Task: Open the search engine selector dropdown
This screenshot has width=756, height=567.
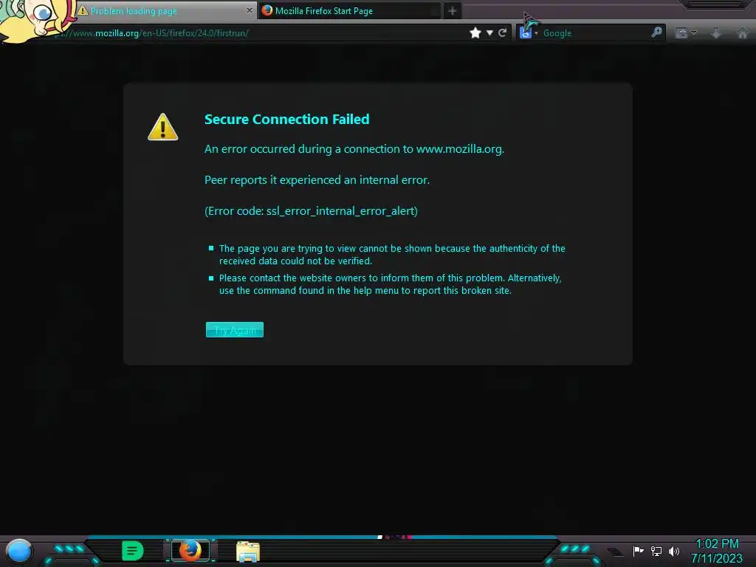Action: pos(529,32)
